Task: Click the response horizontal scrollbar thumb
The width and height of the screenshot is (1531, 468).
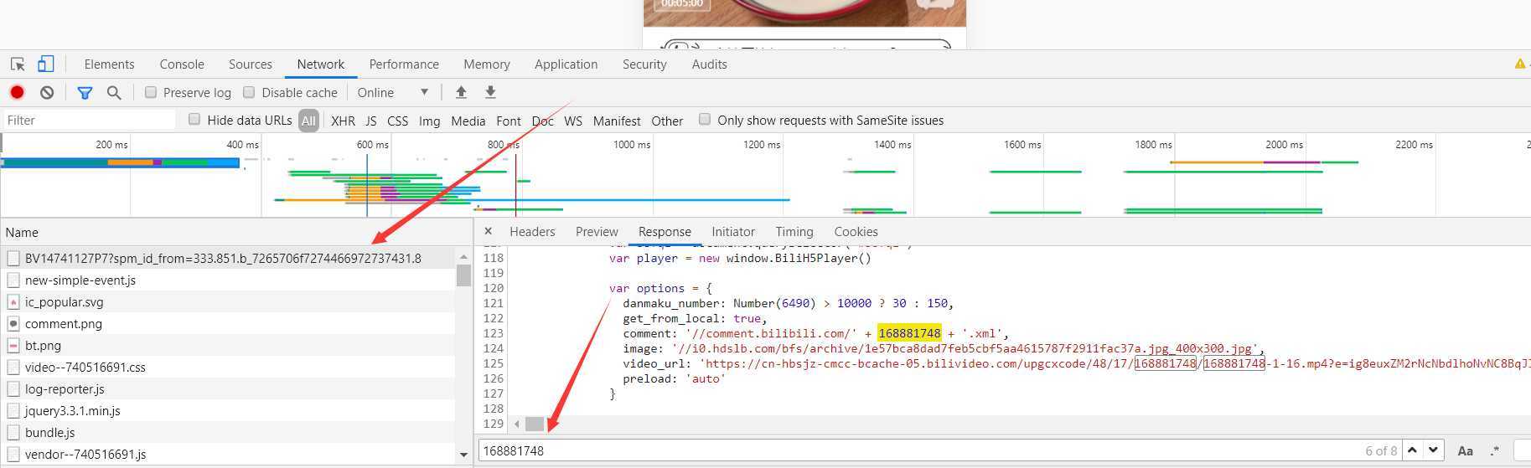Action: tap(535, 424)
